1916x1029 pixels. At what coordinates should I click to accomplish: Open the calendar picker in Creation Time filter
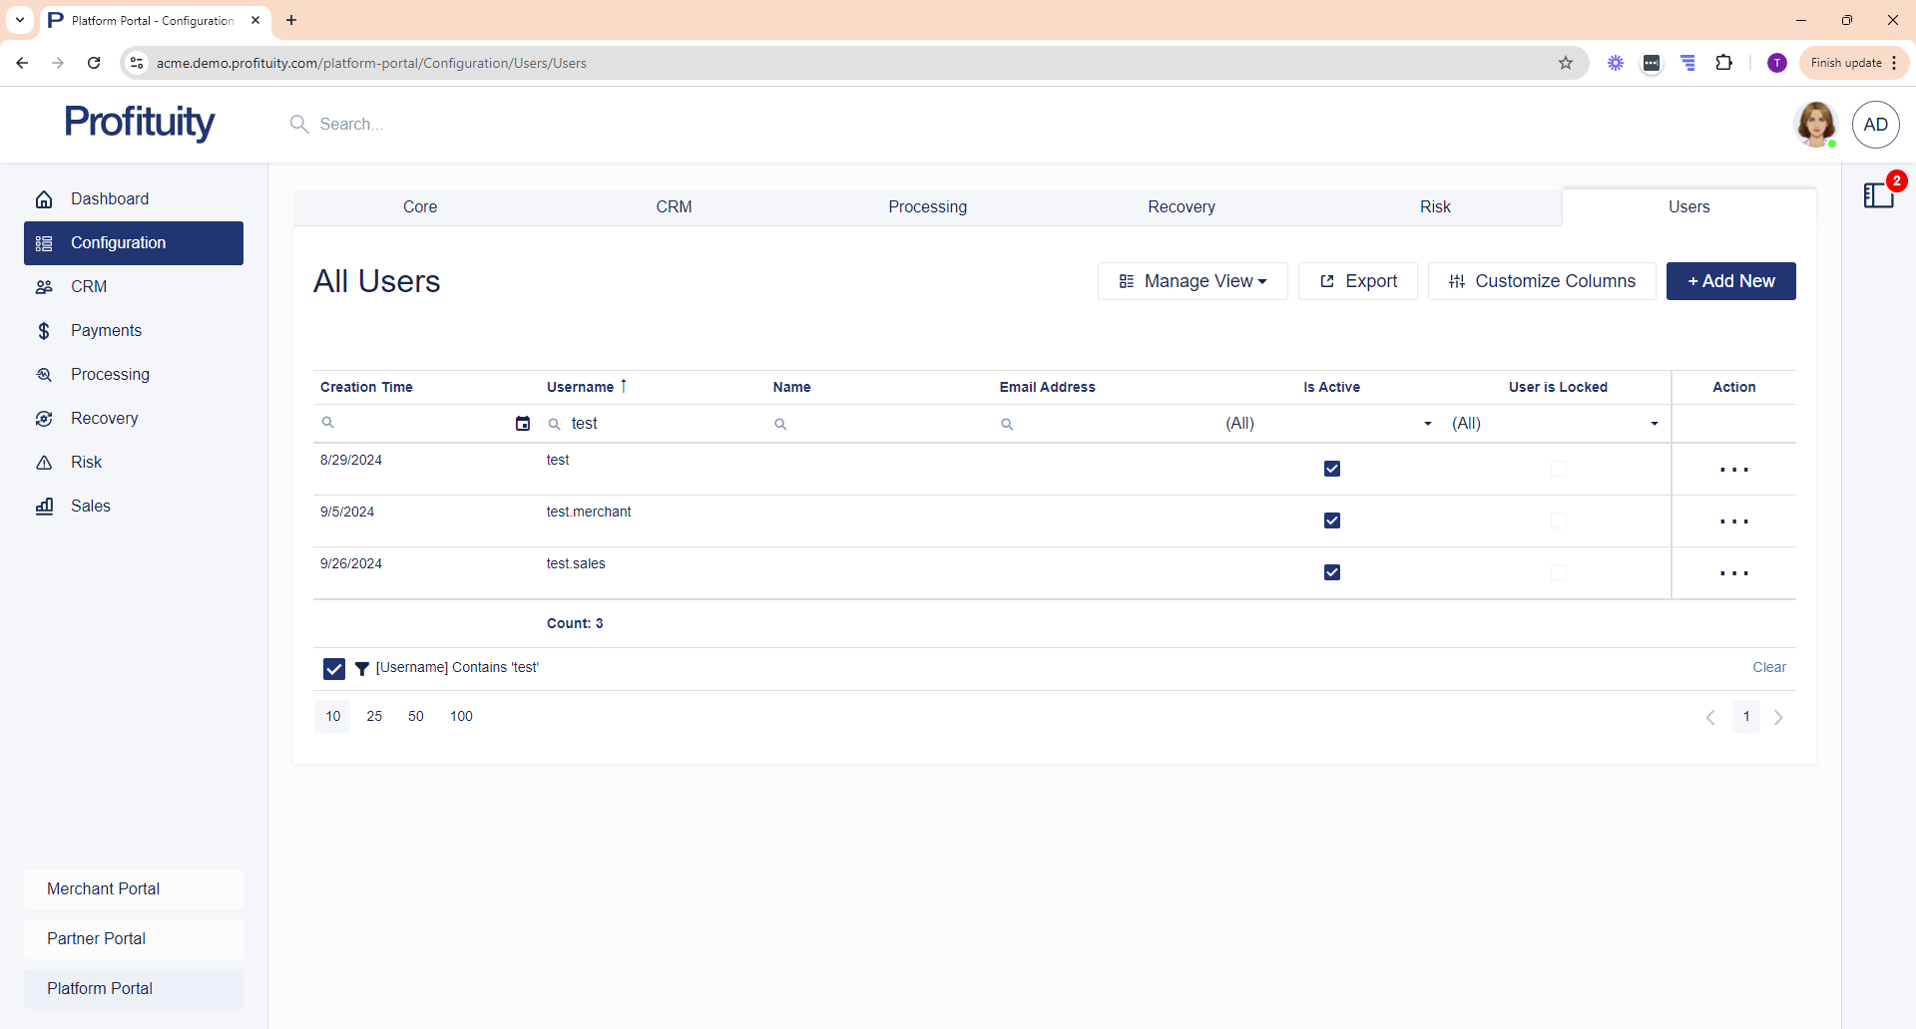click(522, 424)
